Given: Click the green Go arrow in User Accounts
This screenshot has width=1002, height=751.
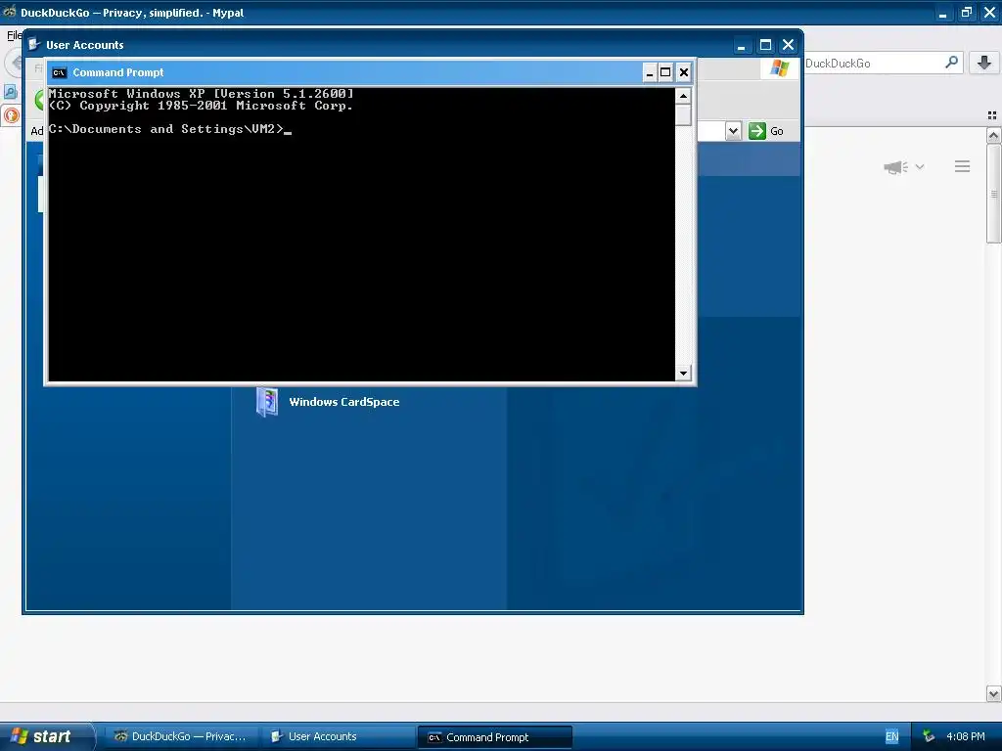Looking at the screenshot, I should click(x=757, y=131).
